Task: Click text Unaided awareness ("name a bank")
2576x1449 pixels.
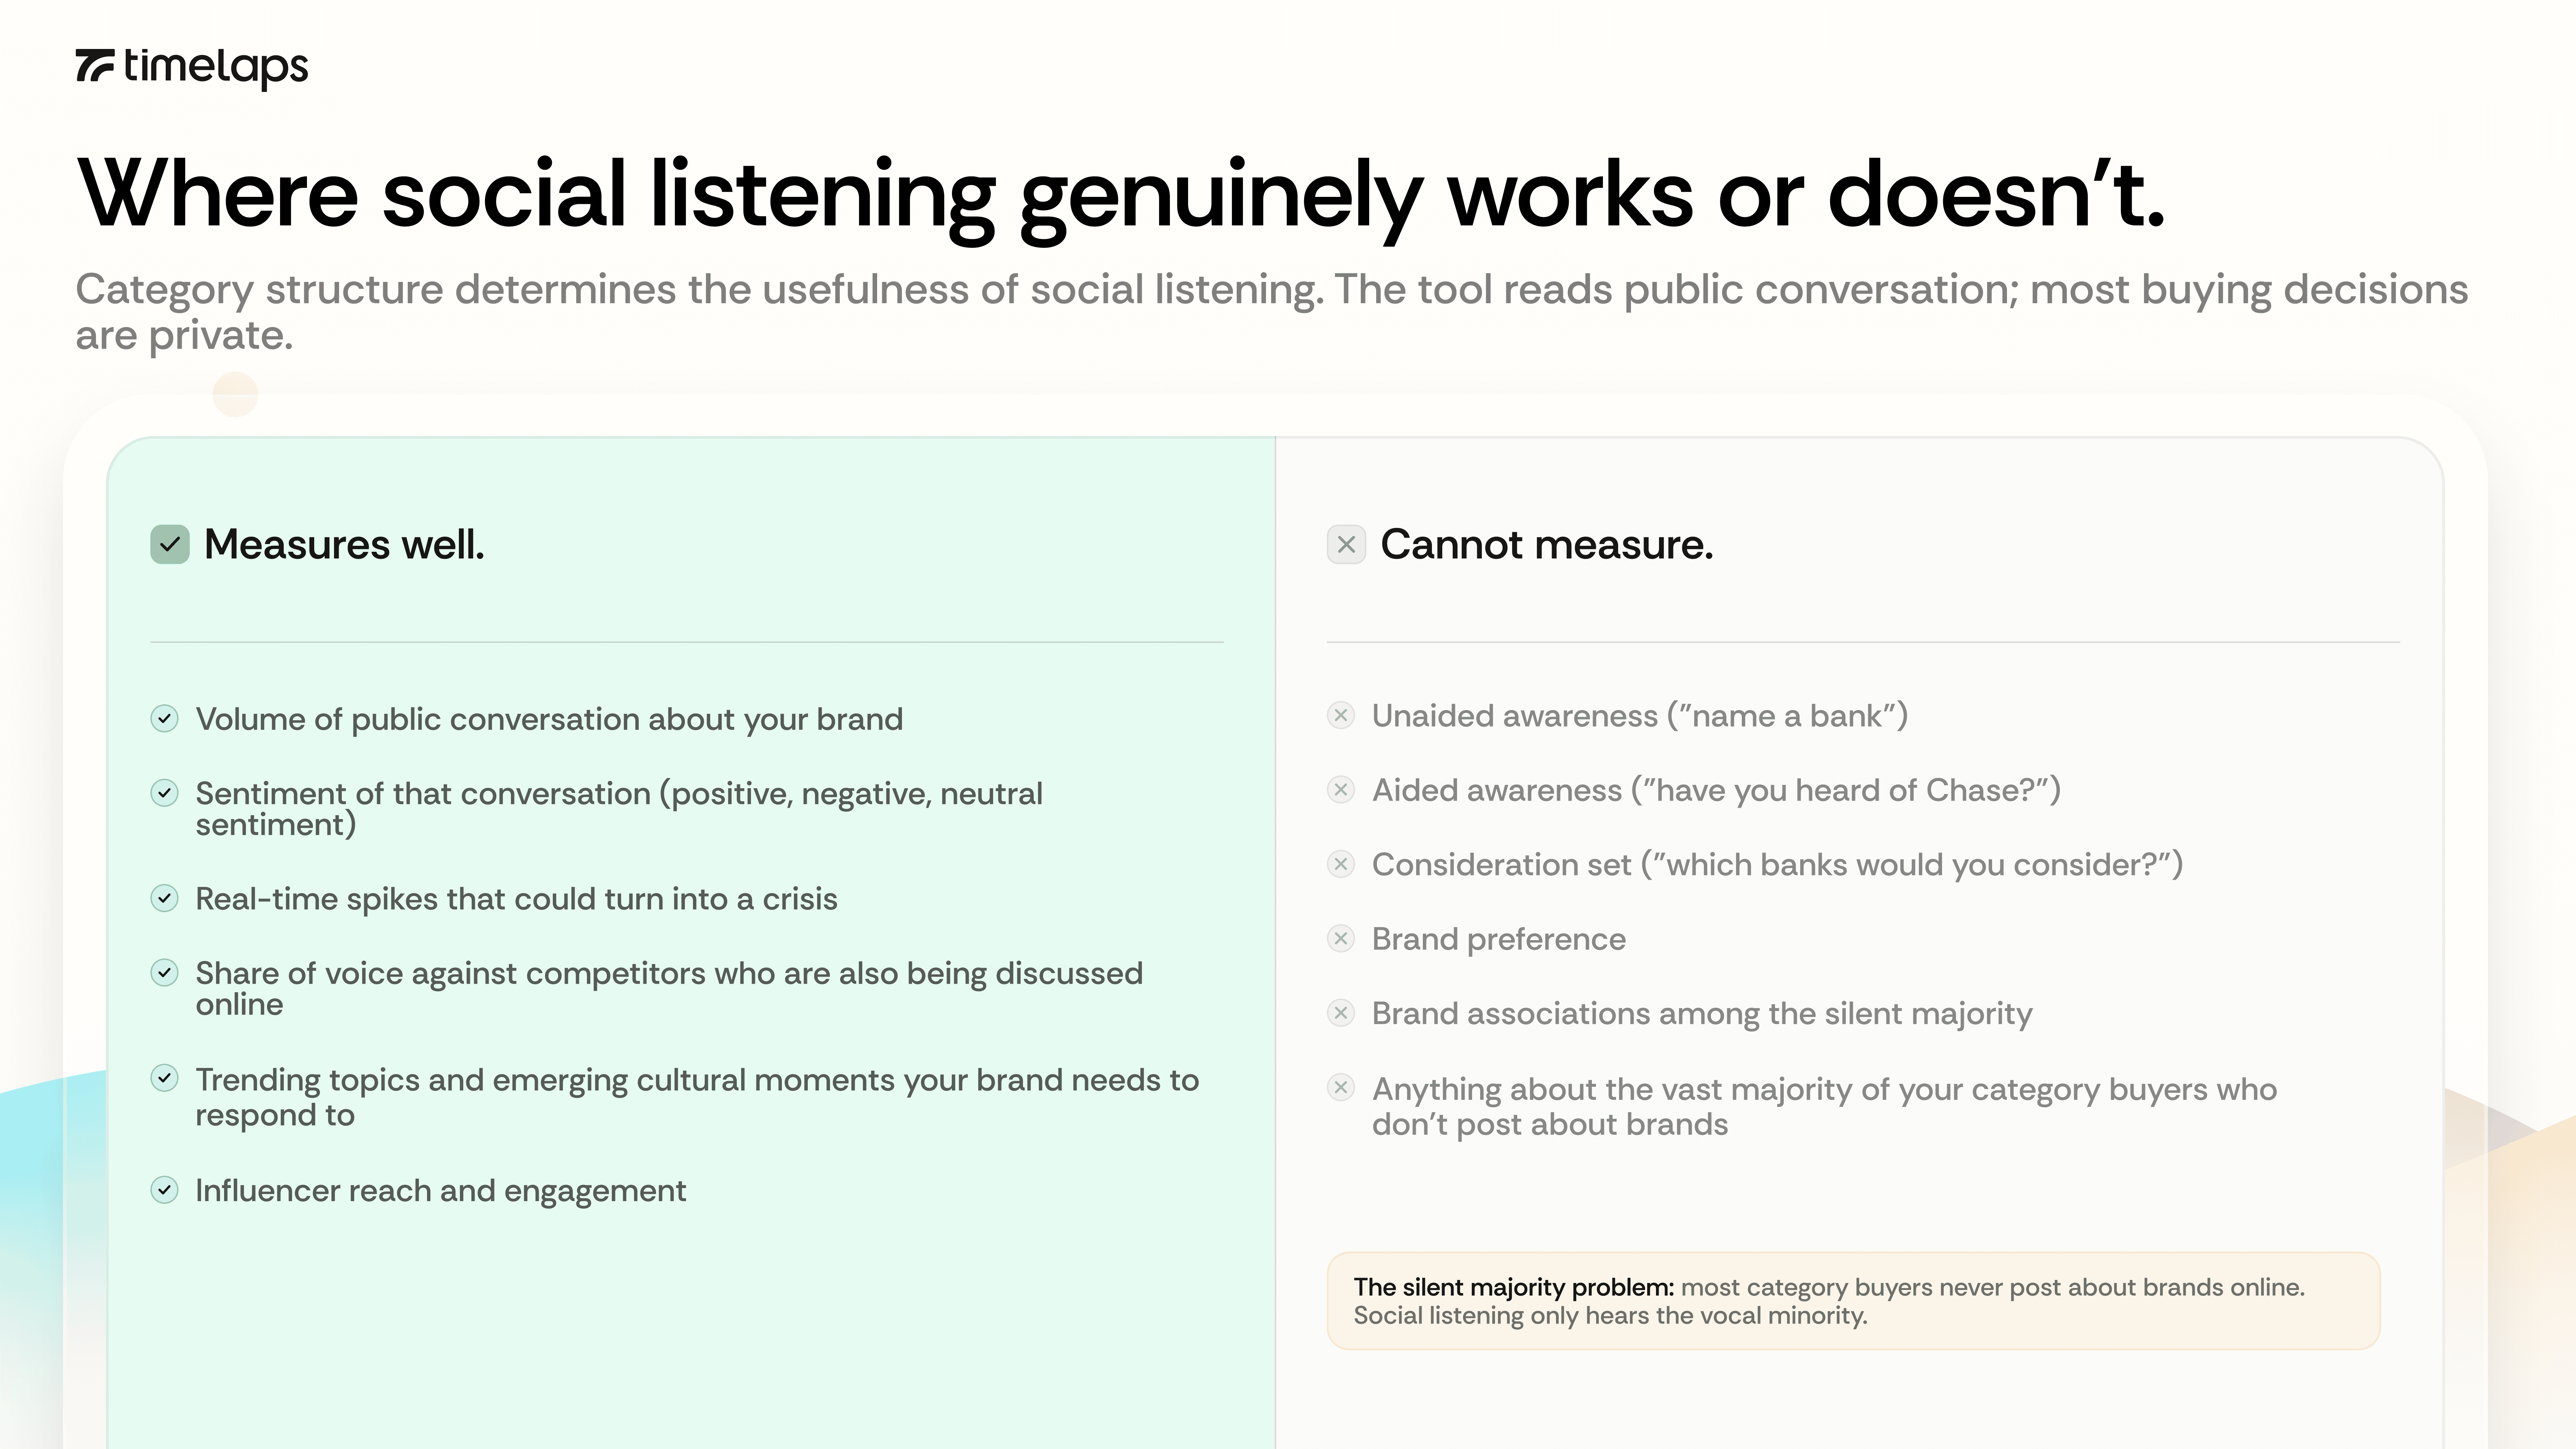Action: coord(1640,716)
